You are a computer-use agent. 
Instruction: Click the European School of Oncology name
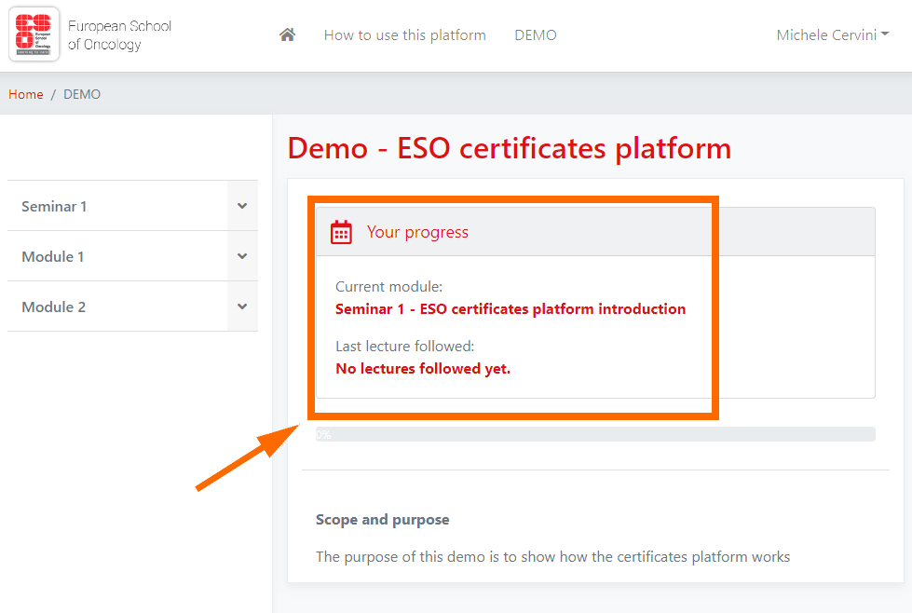point(119,35)
